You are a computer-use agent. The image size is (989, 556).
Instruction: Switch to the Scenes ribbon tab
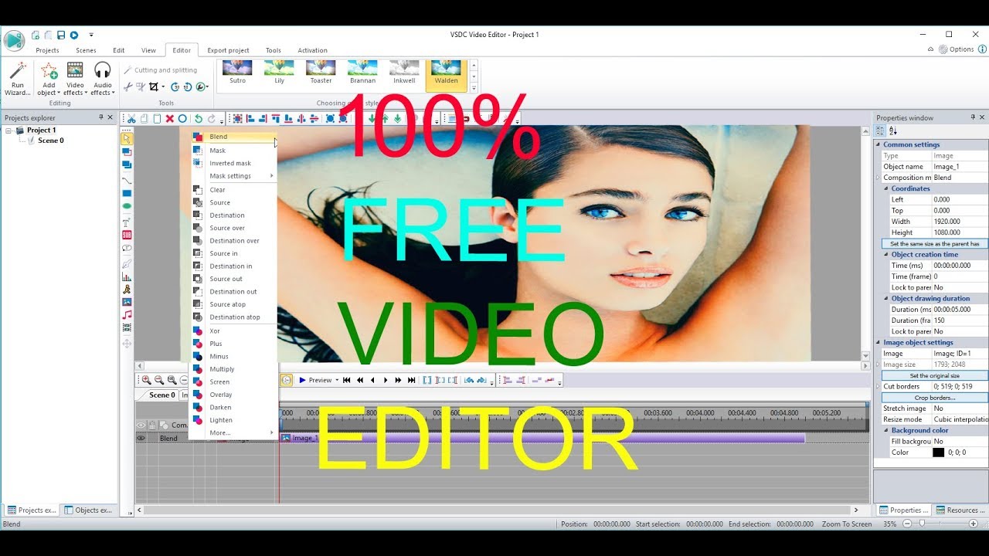click(x=86, y=50)
